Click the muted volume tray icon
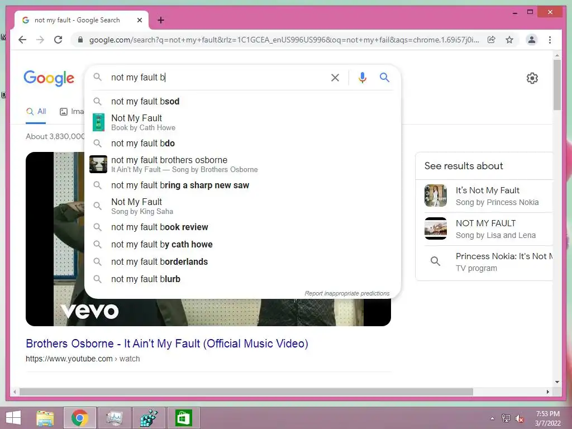The image size is (572, 429). pyautogui.click(x=519, y=418)
